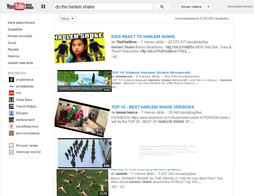This screenshot has width=254, height=196.
Task: Click the ElQuijote channel icon
Action: coord(11,113)
